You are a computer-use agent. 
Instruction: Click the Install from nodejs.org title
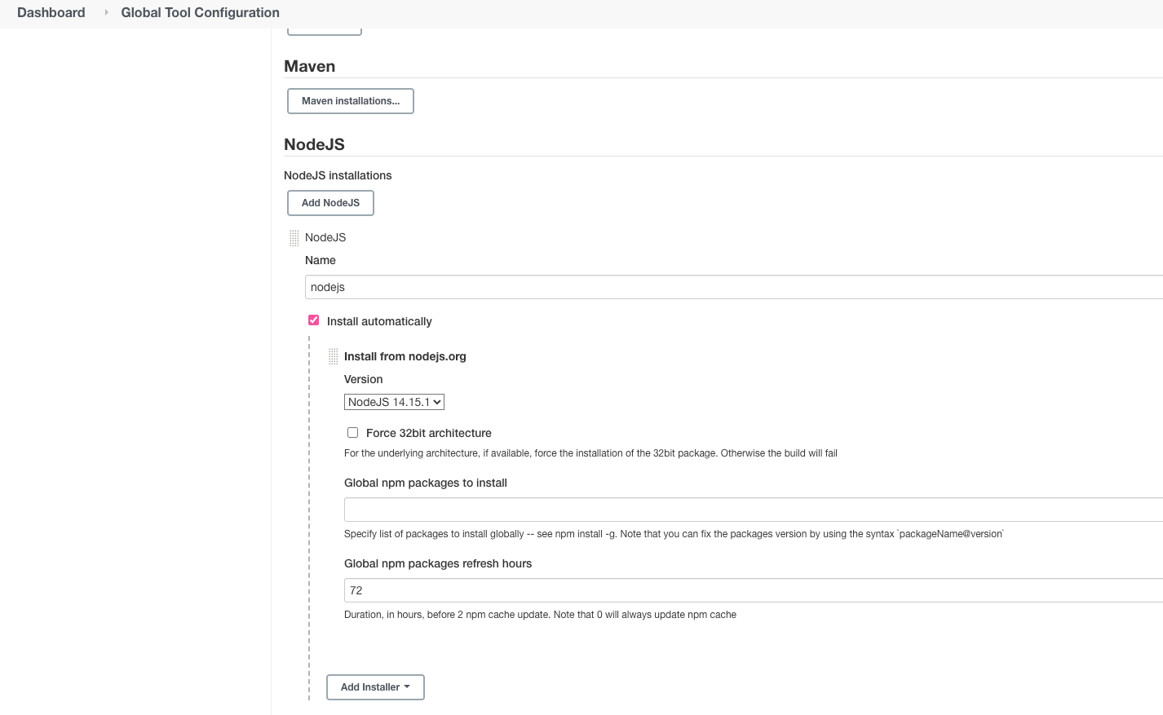pyautogui.click(x=405, y=356)
